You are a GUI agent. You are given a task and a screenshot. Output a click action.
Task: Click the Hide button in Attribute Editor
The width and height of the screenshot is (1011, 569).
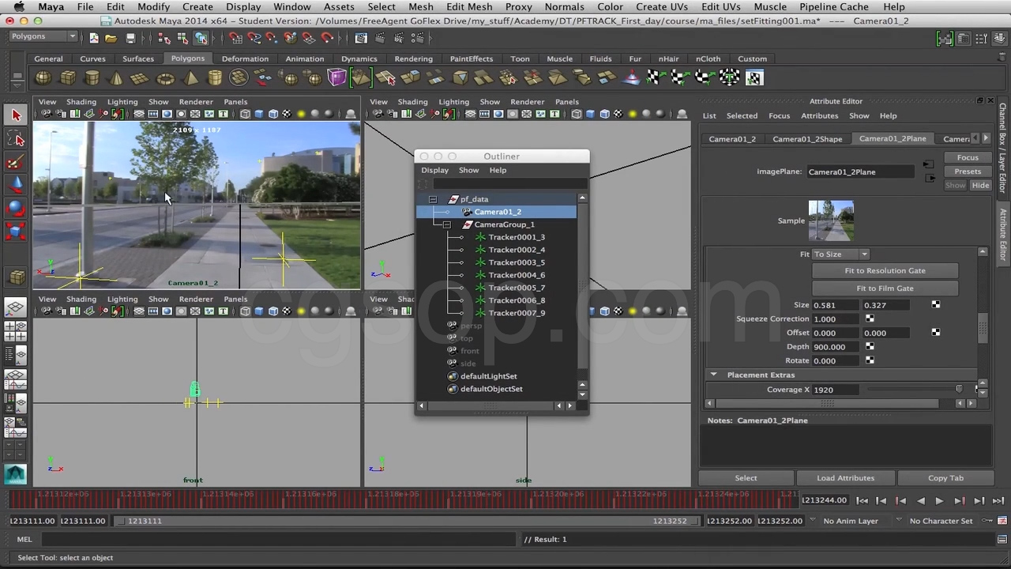click(980, 186)
